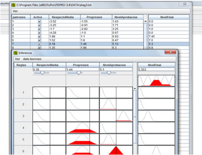Click the Progresion value field 1.44
The height and width of the screenshot is (155, 202).
(x=83, y=70)
